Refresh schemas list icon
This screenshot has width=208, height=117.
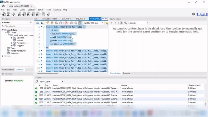coord(31,22)
